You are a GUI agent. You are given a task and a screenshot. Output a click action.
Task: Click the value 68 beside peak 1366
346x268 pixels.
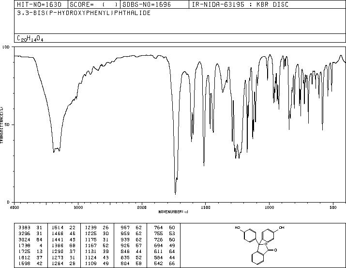73,245
